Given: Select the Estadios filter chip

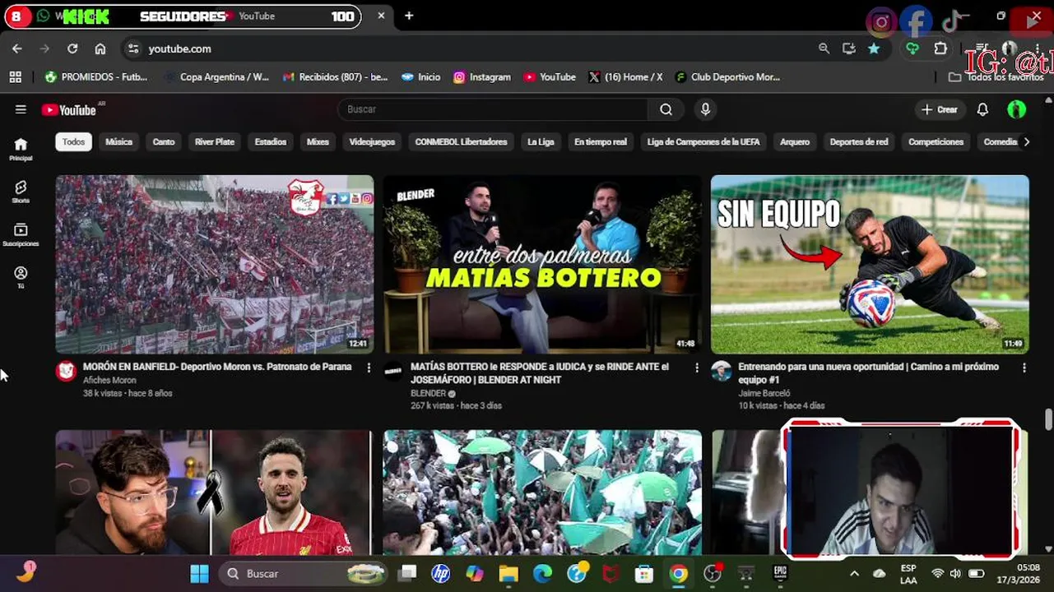Looking at the screenshot, I should point(271,141).
